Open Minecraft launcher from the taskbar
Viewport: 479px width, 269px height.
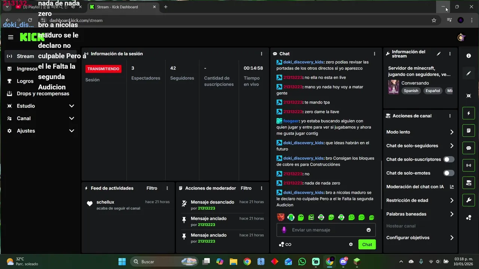point(357,262)
